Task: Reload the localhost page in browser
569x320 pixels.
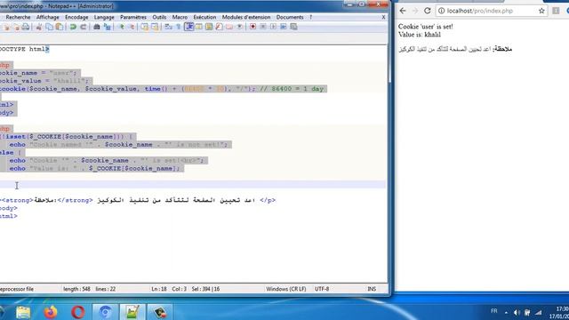Action: (428, 11)
